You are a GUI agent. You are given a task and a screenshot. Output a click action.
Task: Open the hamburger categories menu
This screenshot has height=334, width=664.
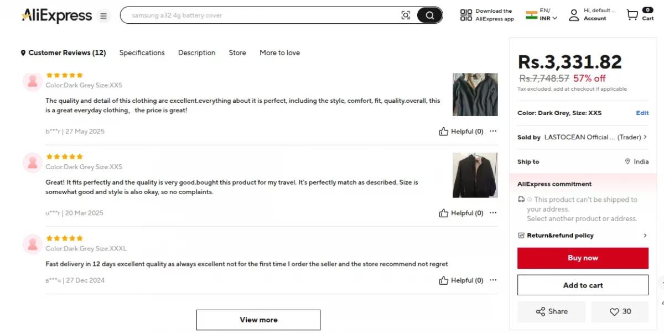(x=103, y=16)
